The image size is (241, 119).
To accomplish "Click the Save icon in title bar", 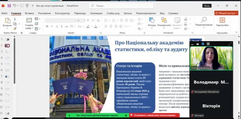I will 9,5.
